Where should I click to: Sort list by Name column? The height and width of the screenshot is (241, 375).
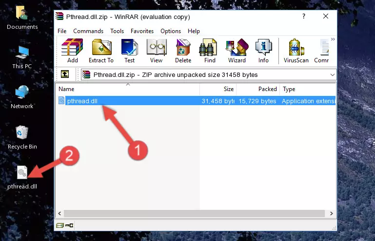(128, 89)
